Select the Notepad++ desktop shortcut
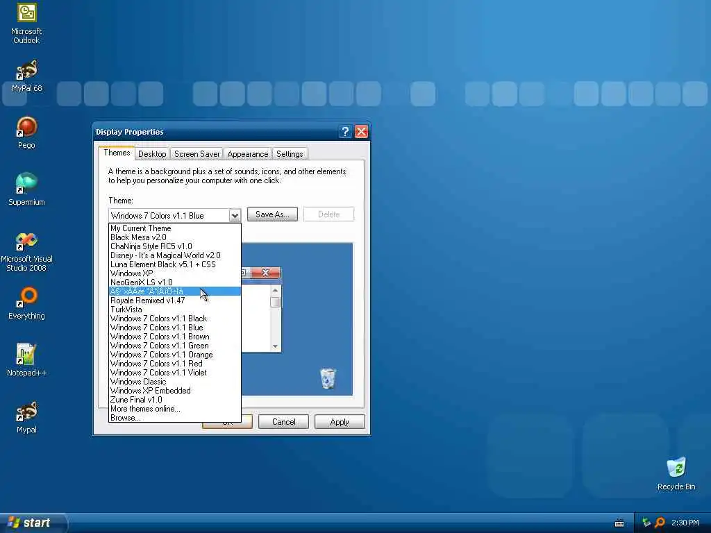 point(26,360)
